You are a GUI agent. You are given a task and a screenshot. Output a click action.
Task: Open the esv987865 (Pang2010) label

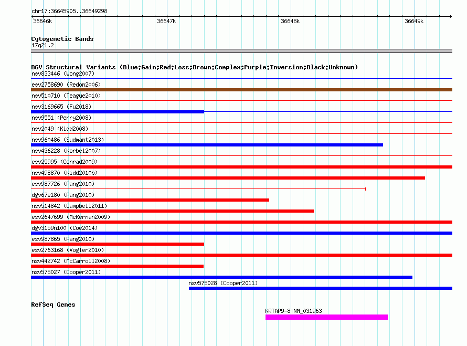pyautogui.click(x=63, y=239)
